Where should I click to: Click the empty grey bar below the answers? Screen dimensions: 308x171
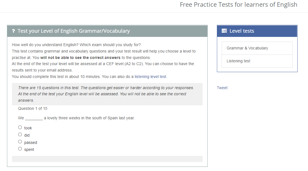click(x=107, y=159)
